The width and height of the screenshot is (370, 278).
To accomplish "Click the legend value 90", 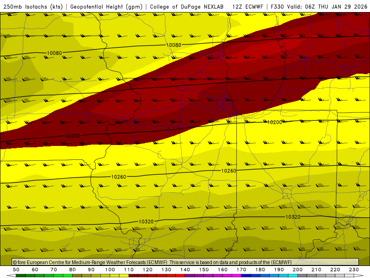I will 91,270.
